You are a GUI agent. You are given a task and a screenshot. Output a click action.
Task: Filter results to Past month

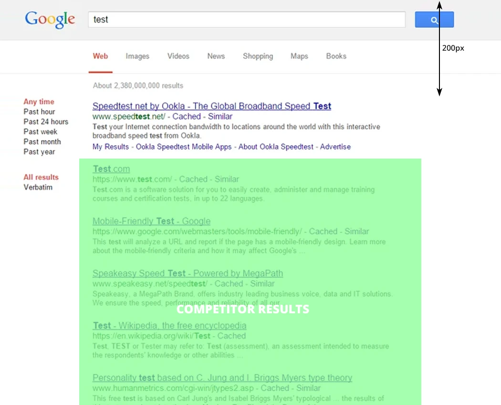pos(42,141)
